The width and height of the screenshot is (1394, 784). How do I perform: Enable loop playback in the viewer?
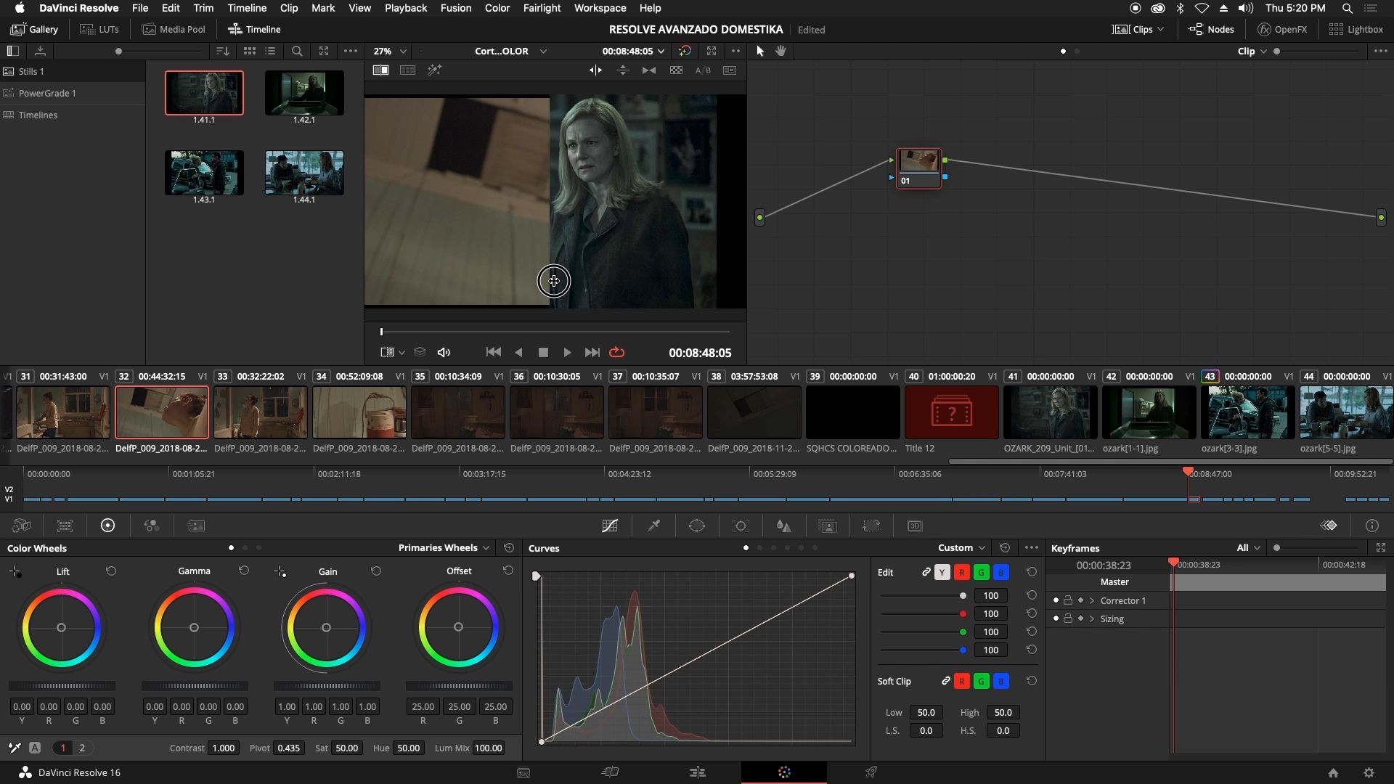pyautogui.click(x=616, y=352)
